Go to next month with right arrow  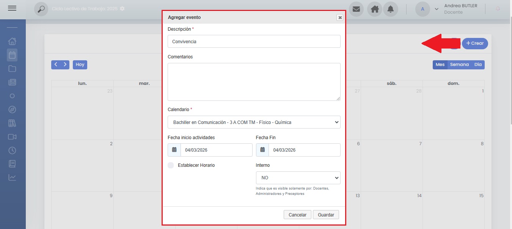[x=65, y=64]
